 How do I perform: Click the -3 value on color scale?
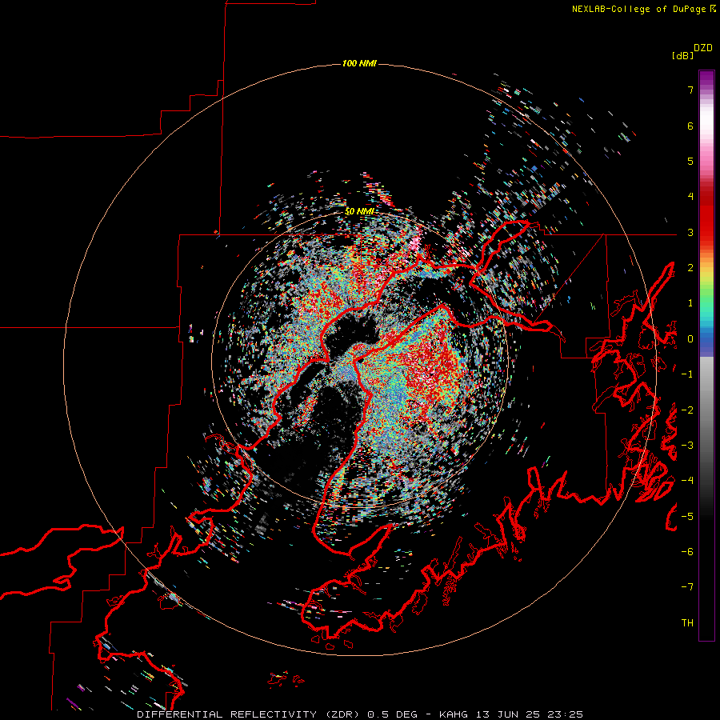(x=687, y=446)
